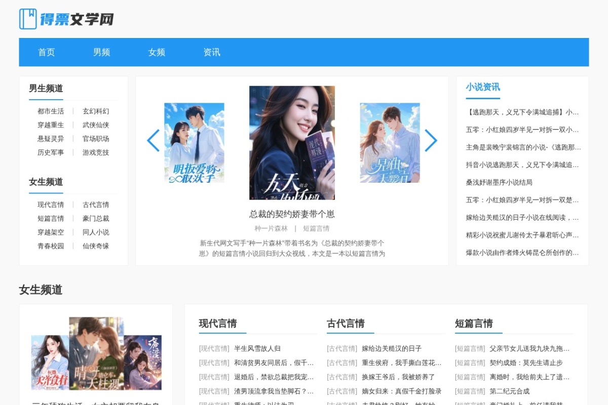This screenshot has width=608, height=405.
Task: Click the 得票文学网 book logo icon
Action: pyautogui.click(x=28, y=19)
